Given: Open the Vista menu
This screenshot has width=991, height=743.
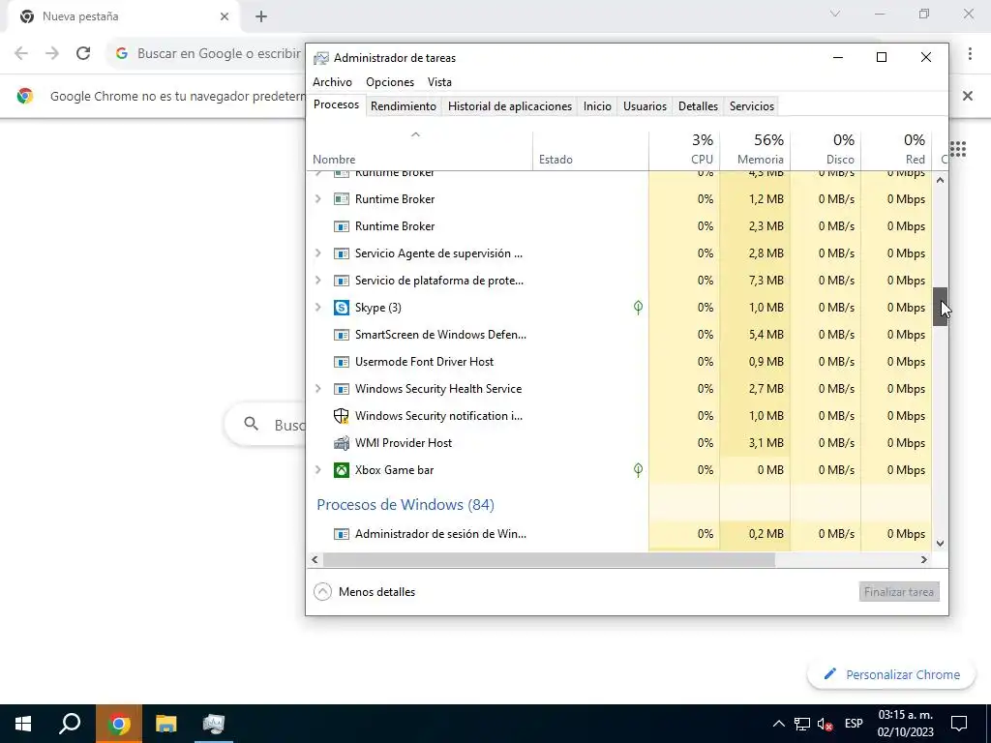Looking at the screenshot, I should [439, 82].
